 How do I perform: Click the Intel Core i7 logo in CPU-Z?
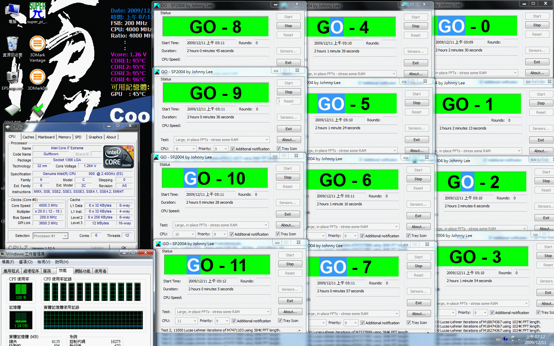point(119,157)
